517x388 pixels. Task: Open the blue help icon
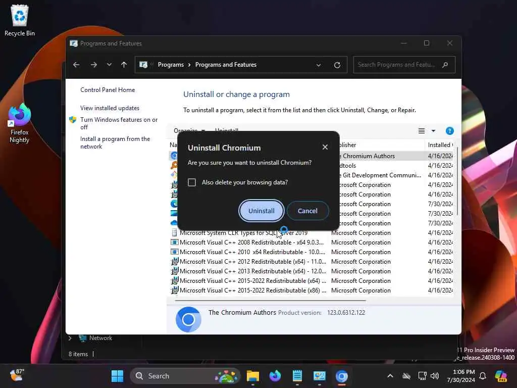450,131
